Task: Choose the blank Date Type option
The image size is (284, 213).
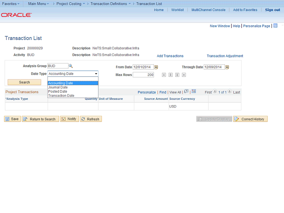Action: tap(73, 79)
